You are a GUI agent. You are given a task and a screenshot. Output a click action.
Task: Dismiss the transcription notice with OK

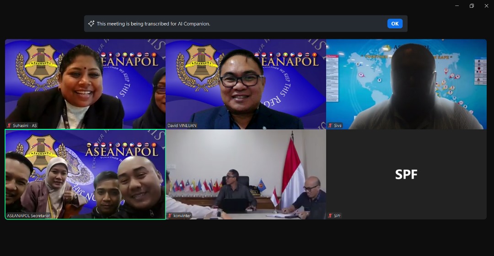pyautogui.click(x=395, y=24)
